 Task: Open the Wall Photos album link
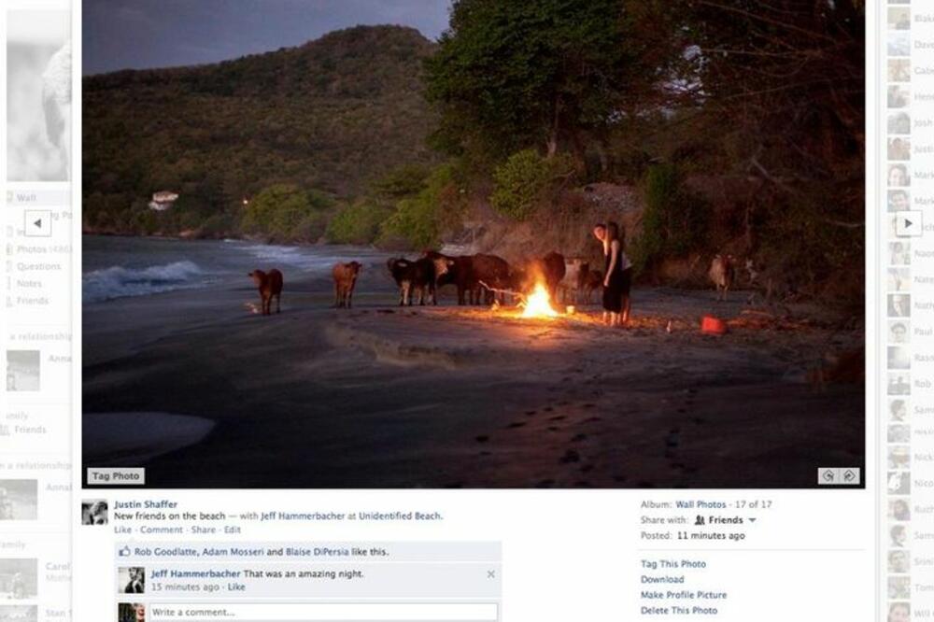pyautogui.click(x=700, y=504)
